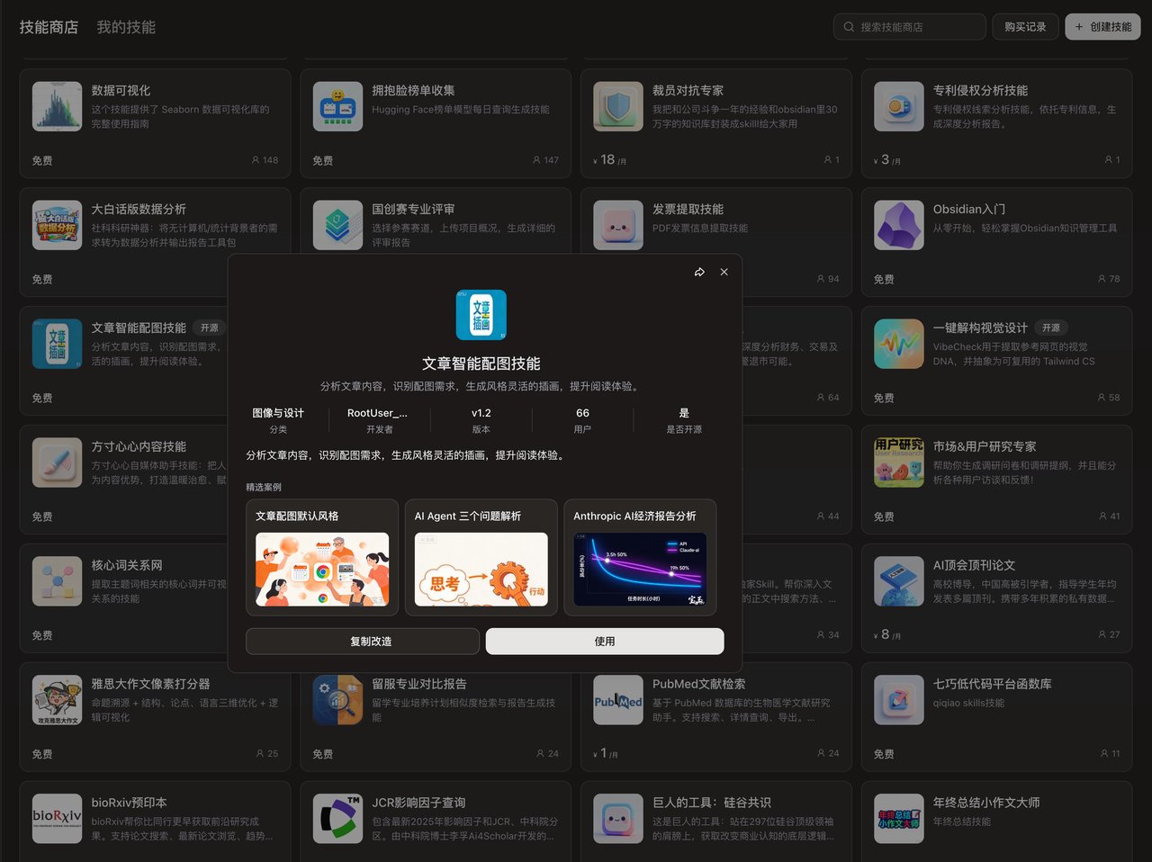Image resolution: width=1152 pixels, height=862 pixels.
Task: Select the 裁员对抗专家 shield icon
Action: [x=617, y=105]
